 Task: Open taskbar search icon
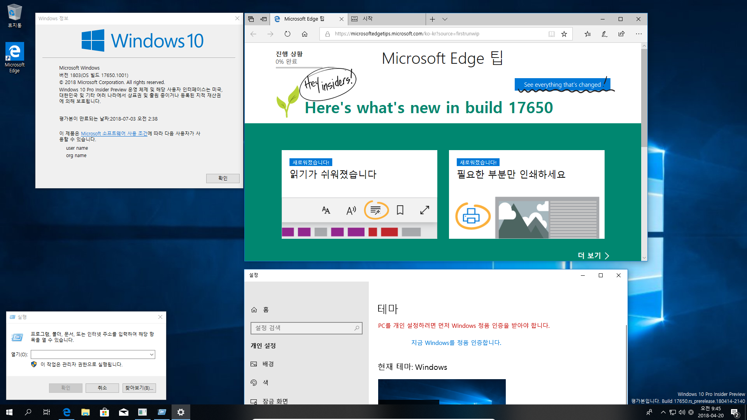(x=28, y=412)
